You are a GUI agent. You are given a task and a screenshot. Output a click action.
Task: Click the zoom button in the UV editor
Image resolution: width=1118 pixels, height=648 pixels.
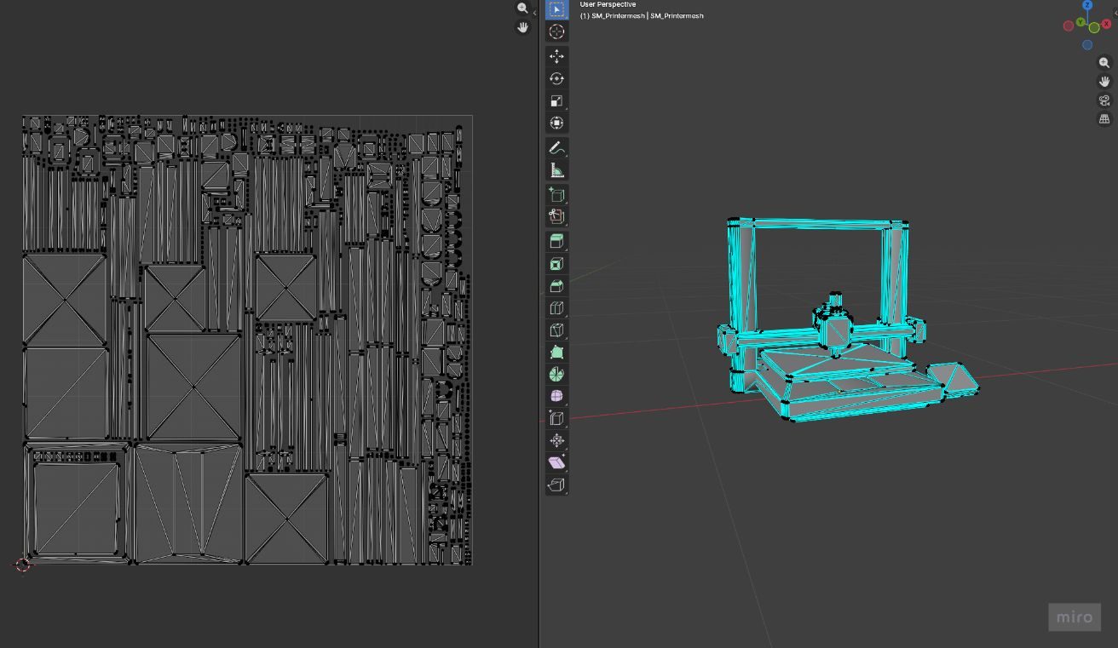click(522, 8)
